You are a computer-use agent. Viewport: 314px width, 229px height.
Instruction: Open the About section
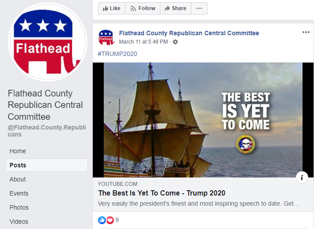click(x=18, y=179)
